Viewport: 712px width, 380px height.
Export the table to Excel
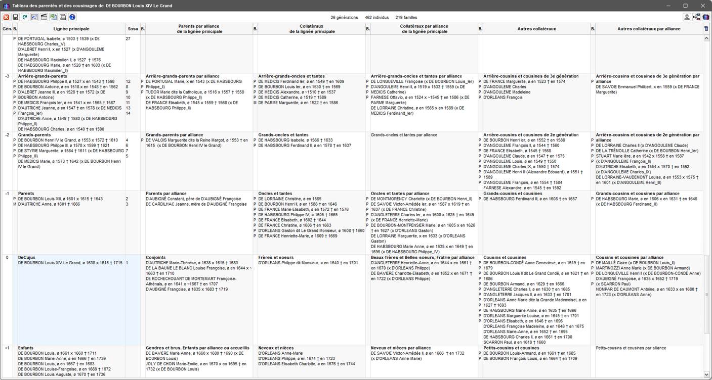pyautogui.click(x=53, y=17)
